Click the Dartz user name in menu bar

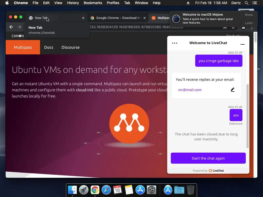pos(236,3)
